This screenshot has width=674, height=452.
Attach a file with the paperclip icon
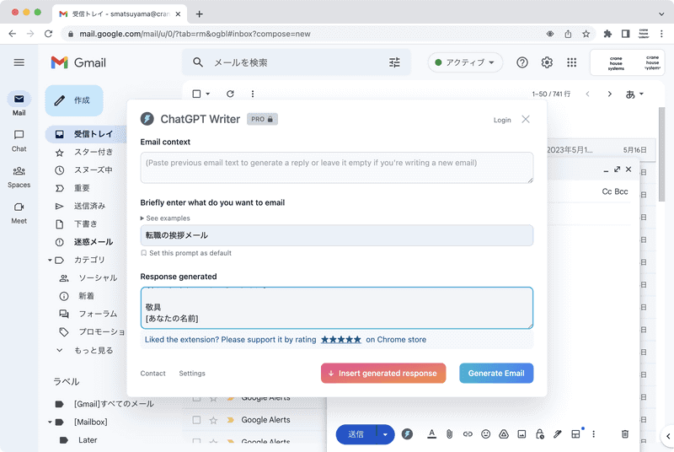449,434
